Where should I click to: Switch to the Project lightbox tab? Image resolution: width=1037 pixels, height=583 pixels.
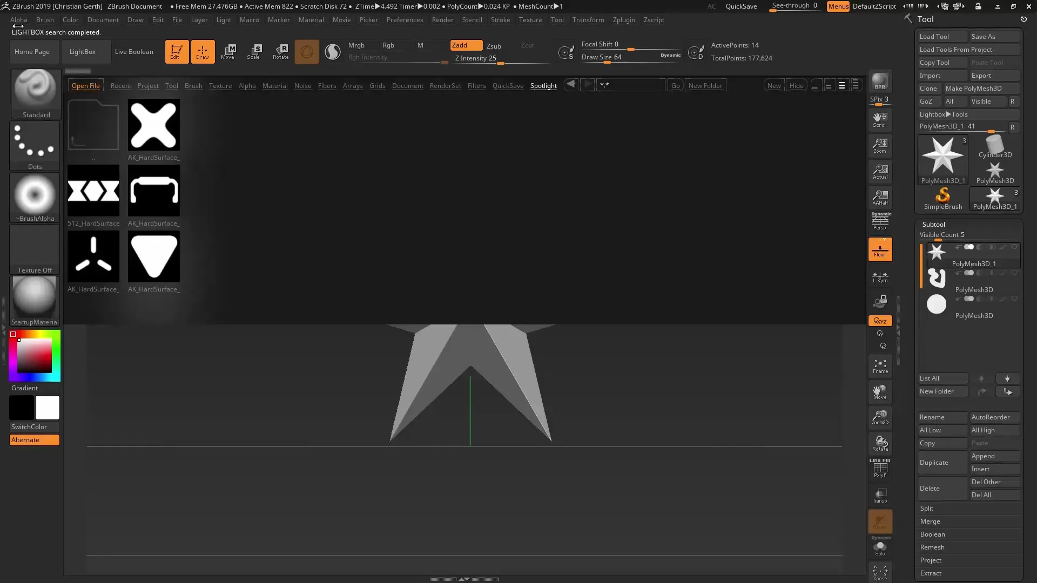pyautogui.click(x=148, y=86)
